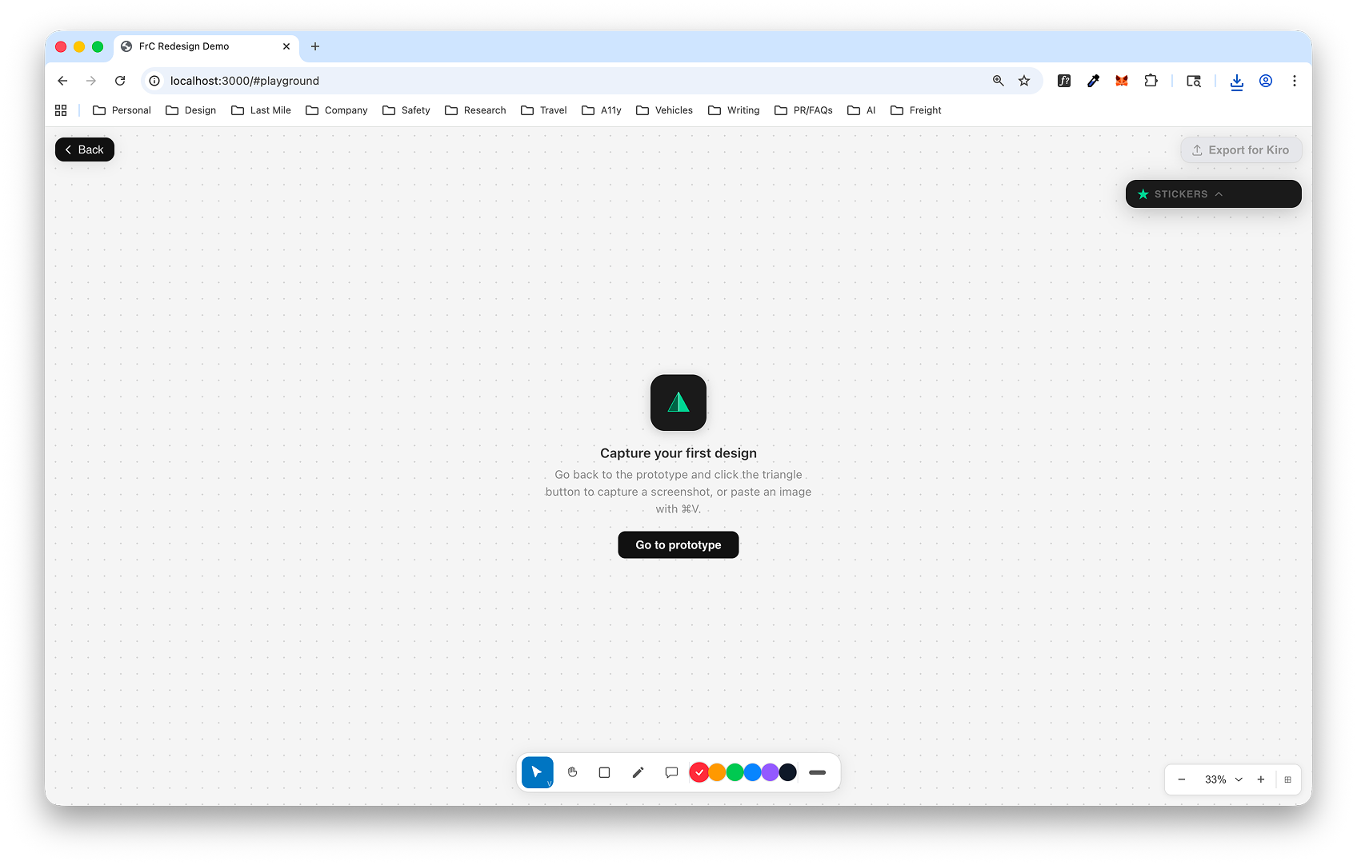Viewport: 1357px width, 865px height.
Task: Open the comment tool
Action: click(671, 771)
